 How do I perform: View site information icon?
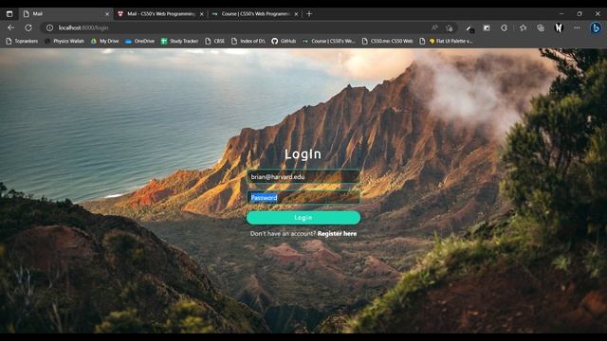(x=49, y=27)
